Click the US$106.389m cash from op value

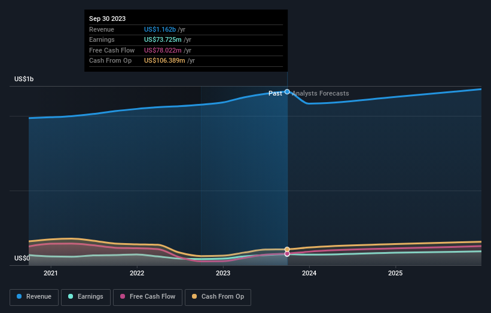164,61
